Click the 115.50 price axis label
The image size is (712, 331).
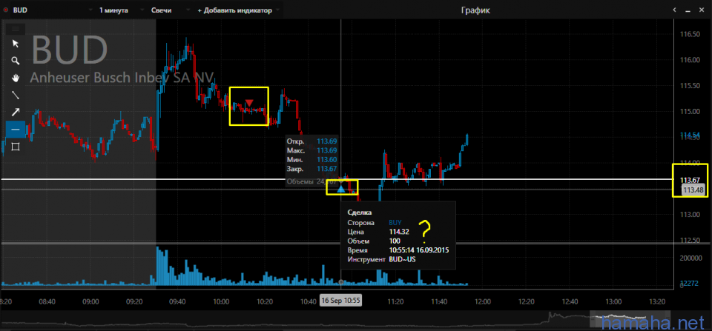(690, 85)
